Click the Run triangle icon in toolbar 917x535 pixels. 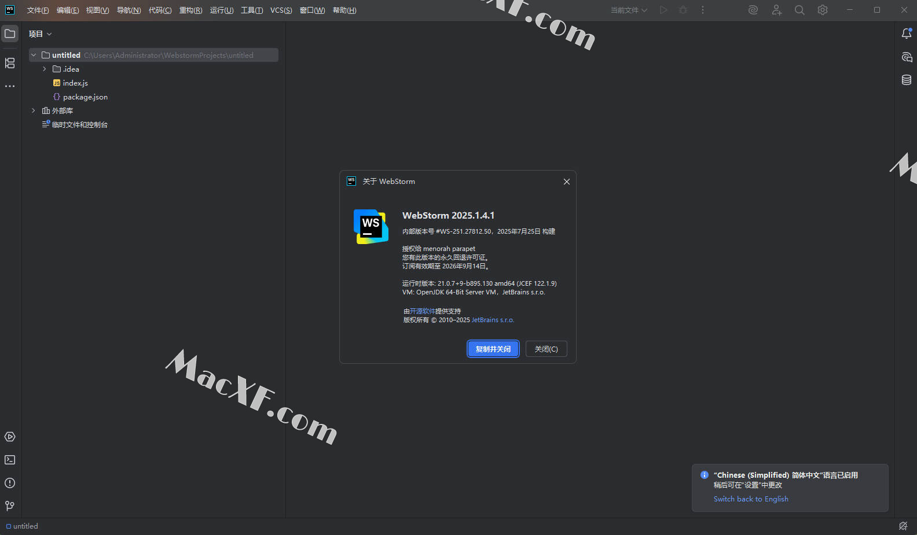[x=663, y=10]
